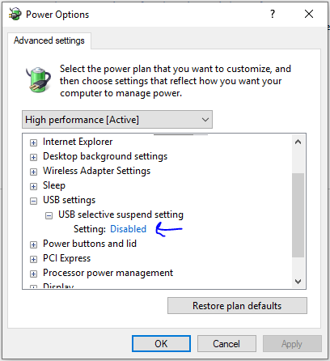Image resolution: width=330 pixels, height=361 pixels.
Task: Click the green battery plug icon
Action: click(x=38, y=80)
